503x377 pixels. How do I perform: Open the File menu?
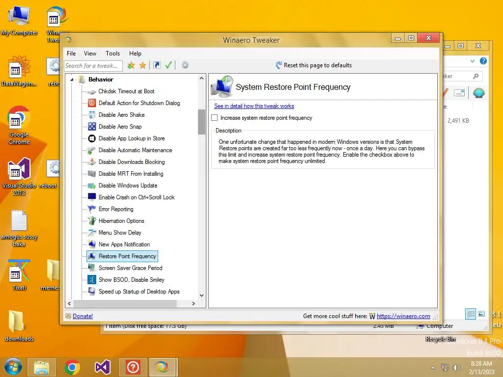pos(71,54)
